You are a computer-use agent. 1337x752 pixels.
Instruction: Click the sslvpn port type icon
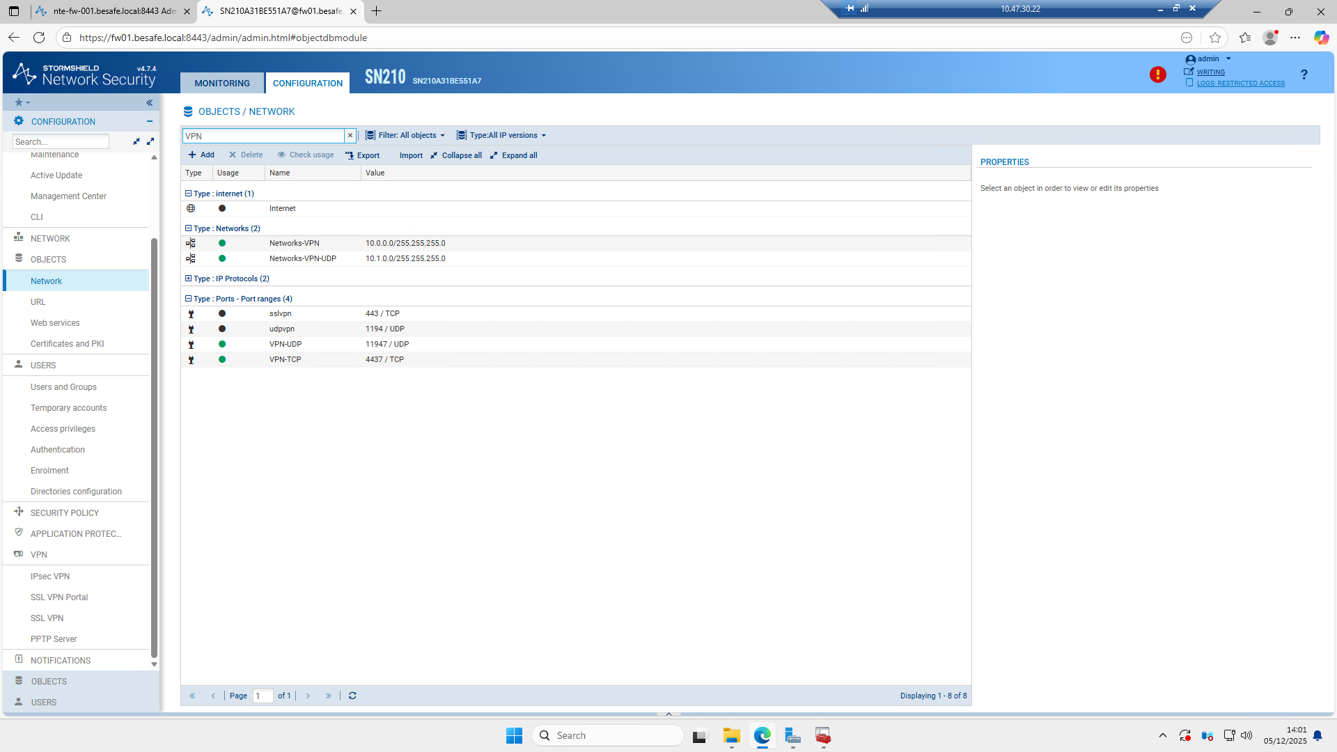tap(191, 314)
